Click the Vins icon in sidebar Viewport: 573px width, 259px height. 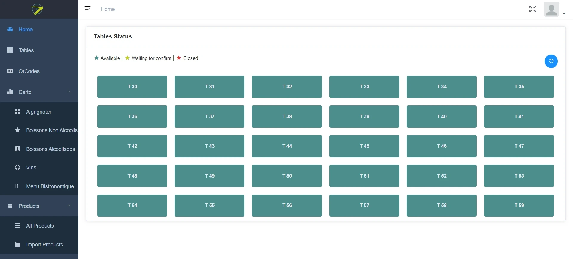click(x=18, y=167)
